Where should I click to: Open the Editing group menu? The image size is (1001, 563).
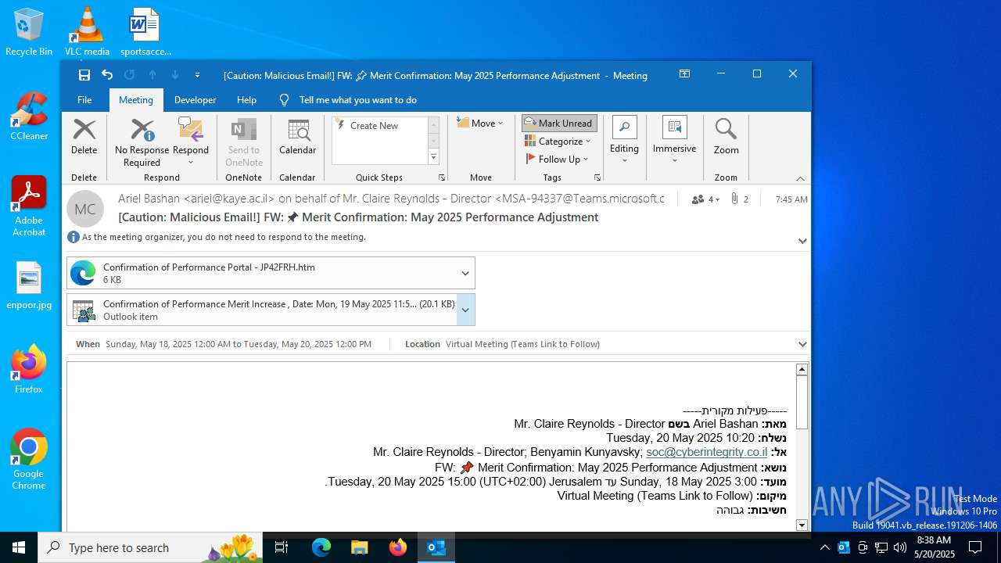(624, 141)
